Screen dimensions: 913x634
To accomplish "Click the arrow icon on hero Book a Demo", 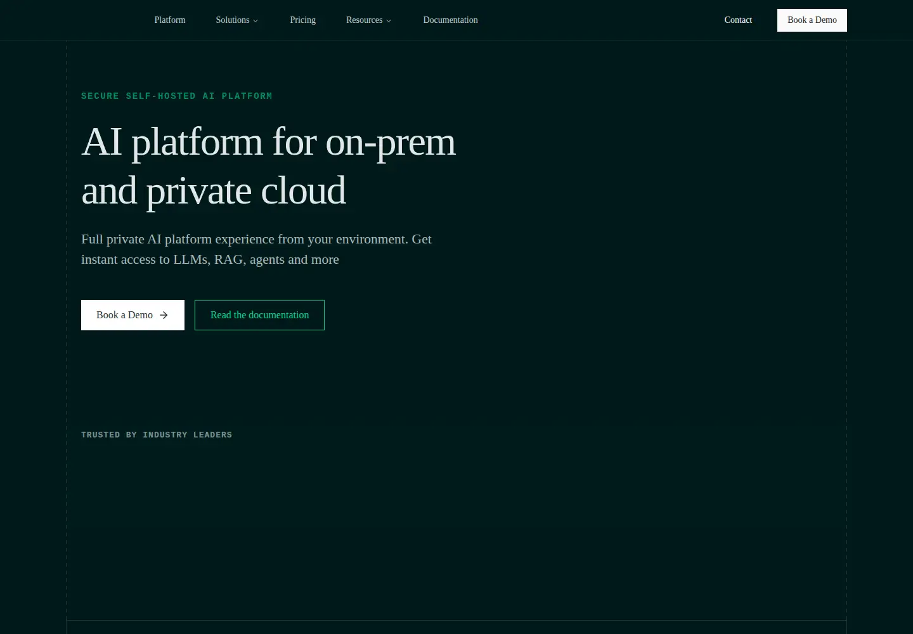I will pos(164,315).
